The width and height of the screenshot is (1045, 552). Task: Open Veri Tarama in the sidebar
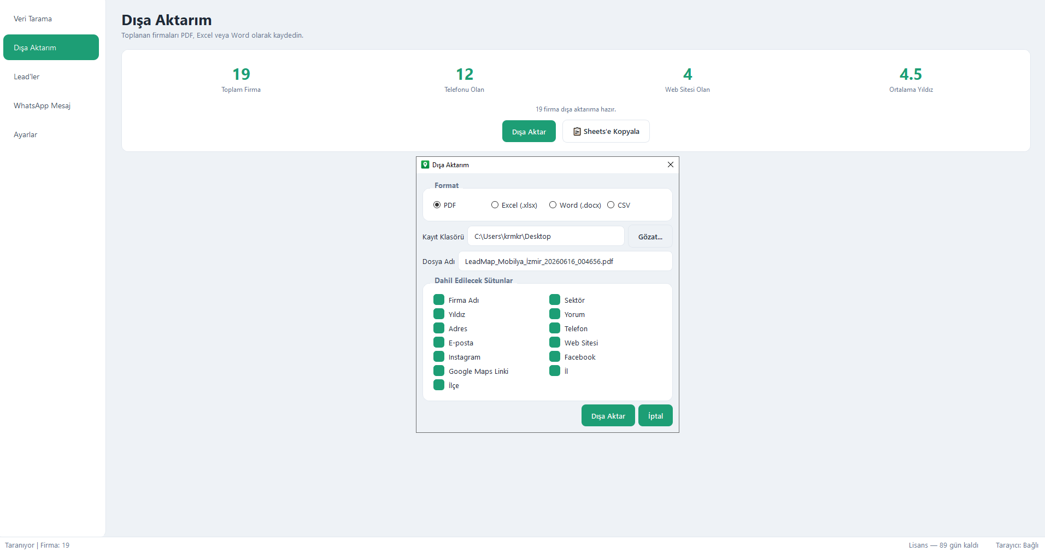(x=51, y=19)
